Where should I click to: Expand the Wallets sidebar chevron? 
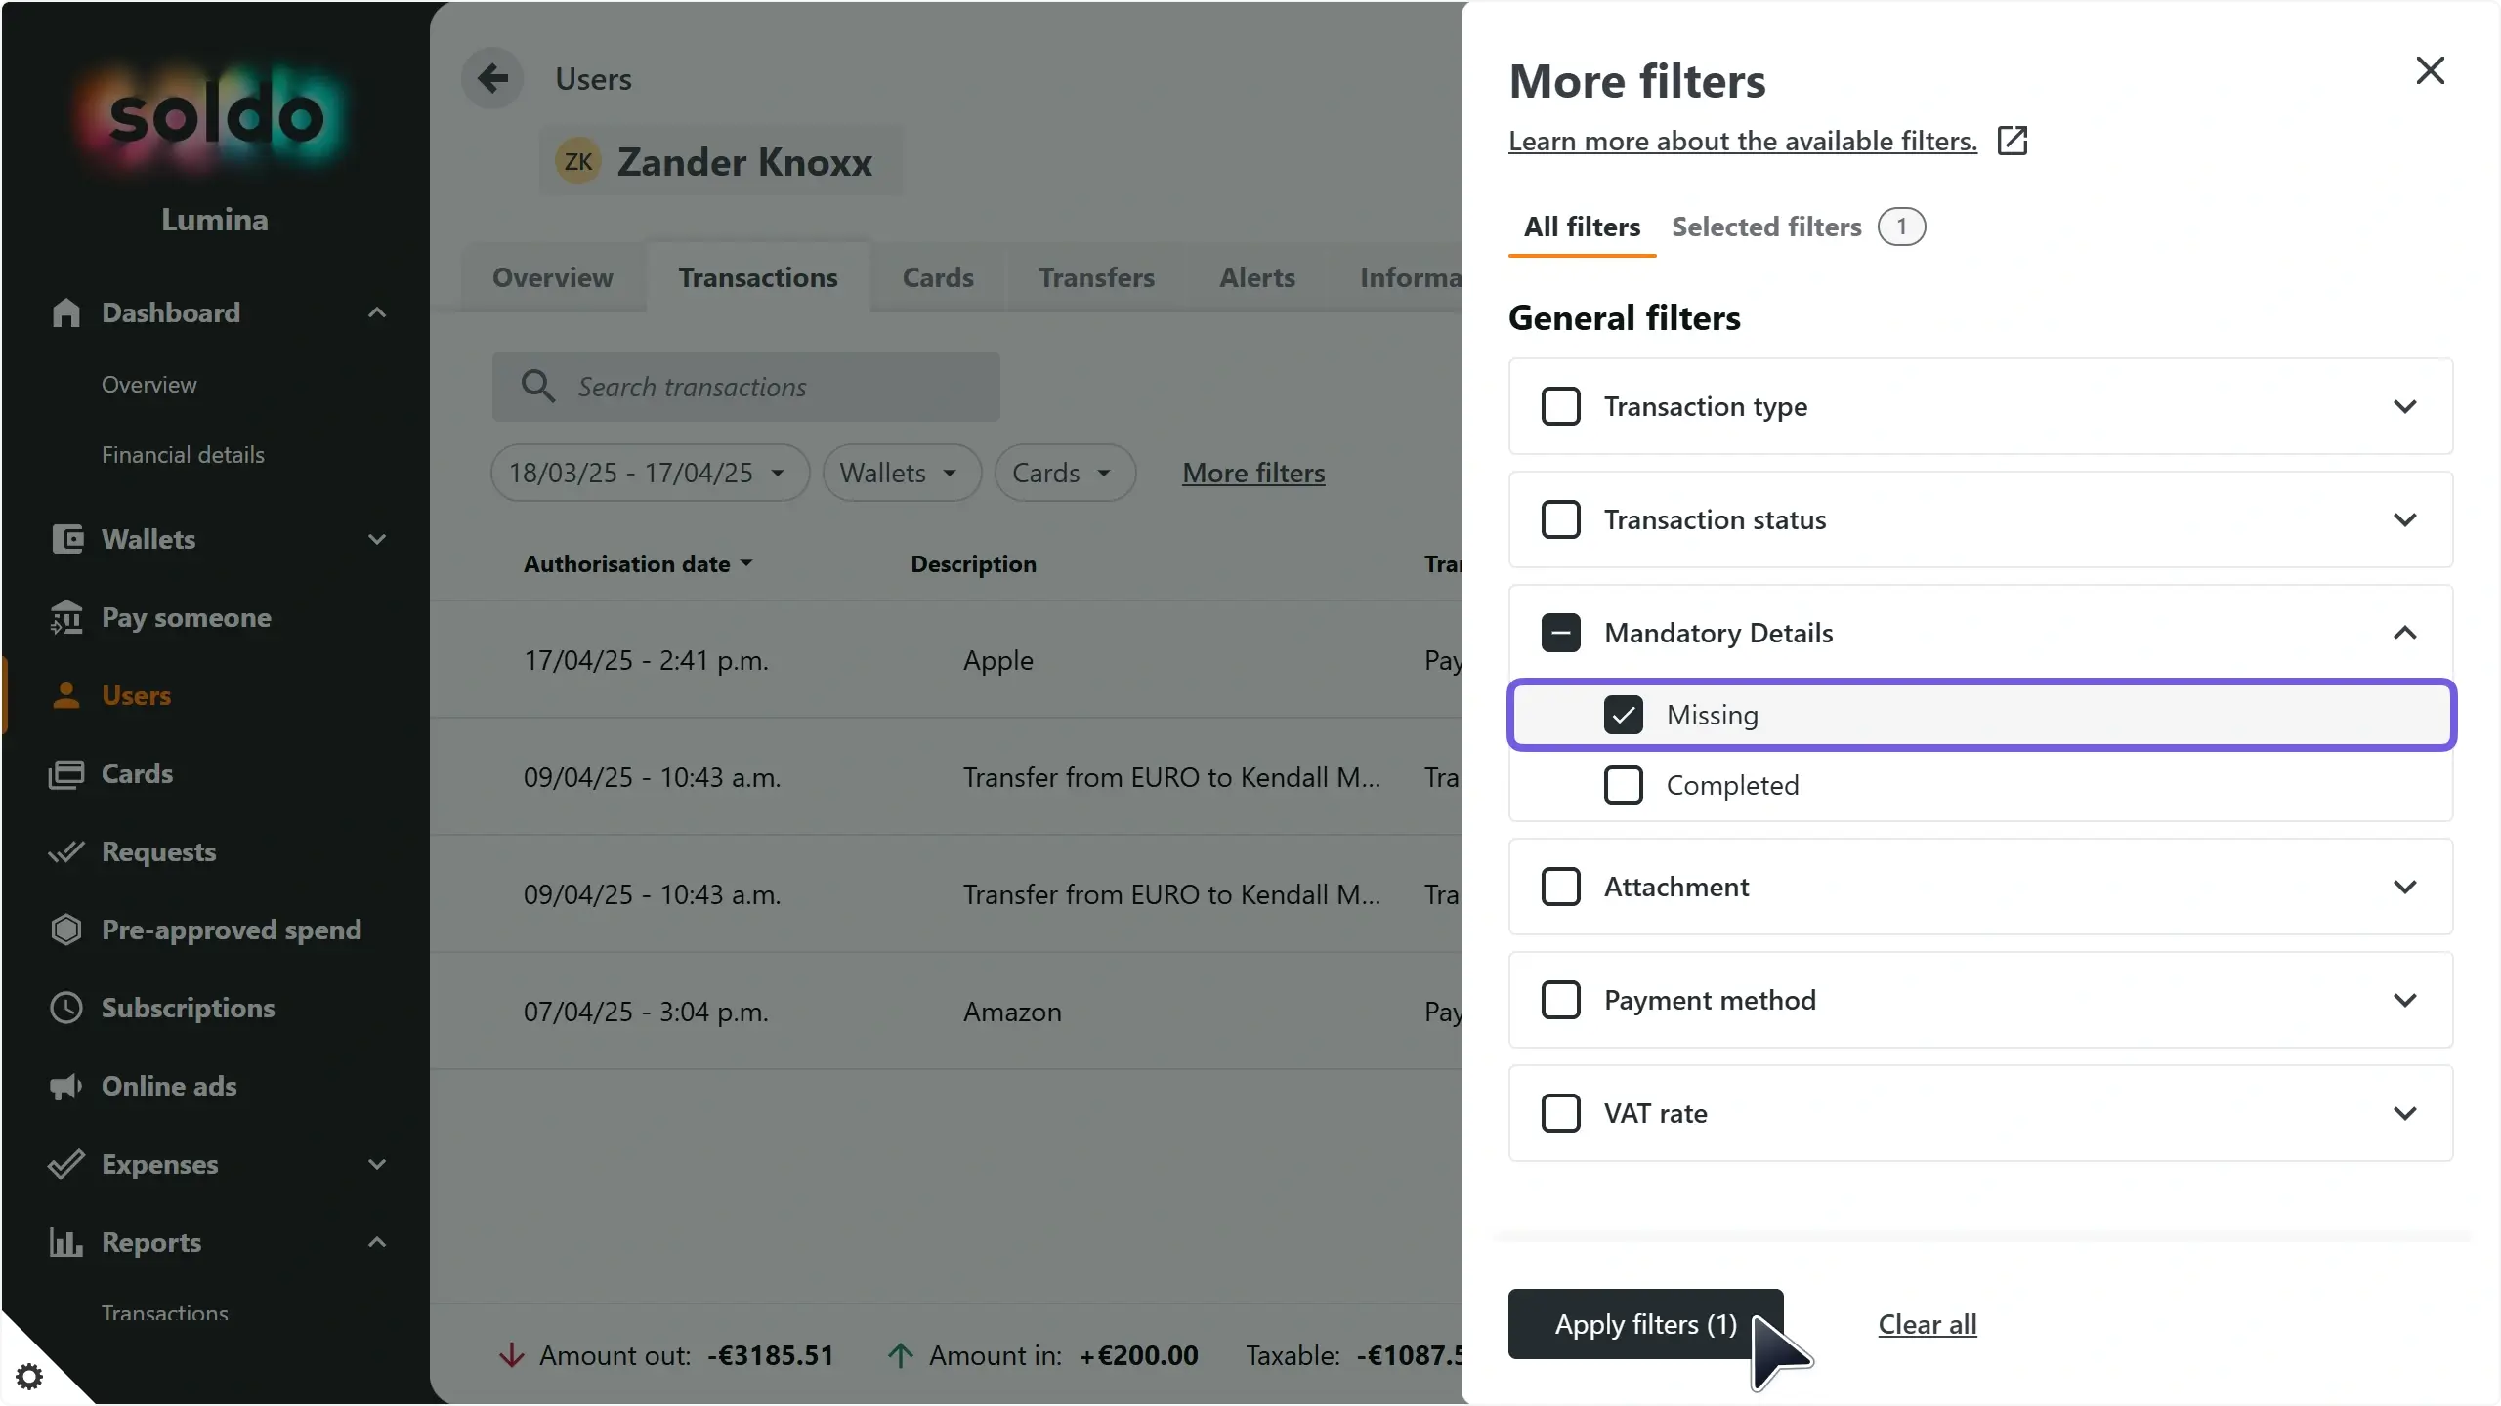(377, 539)
